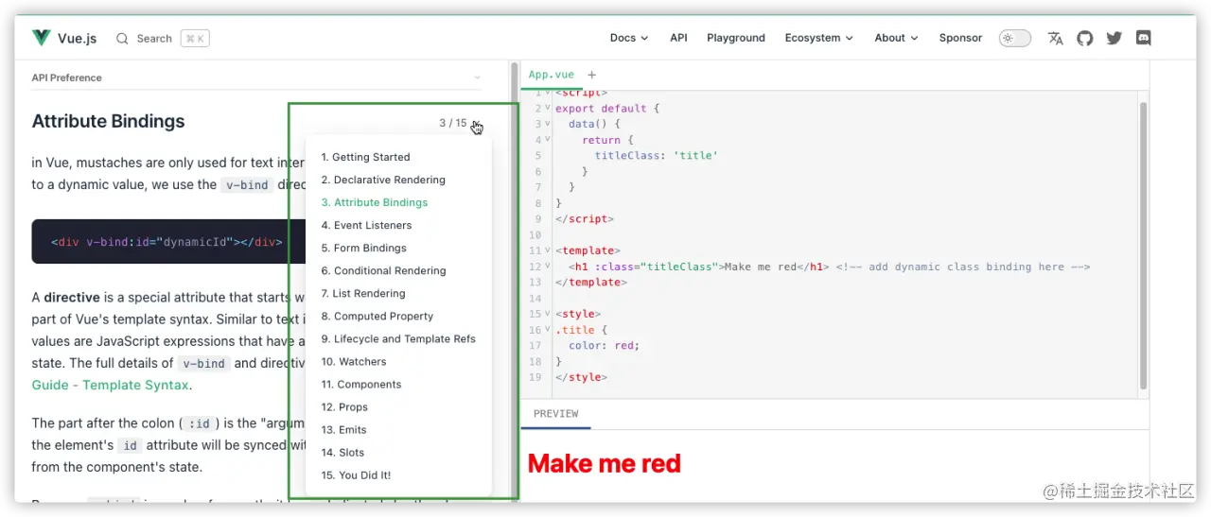This screenshot has height=517, width=1211.
Task: Fold the data() block at line 3
Action: (548, 123)
